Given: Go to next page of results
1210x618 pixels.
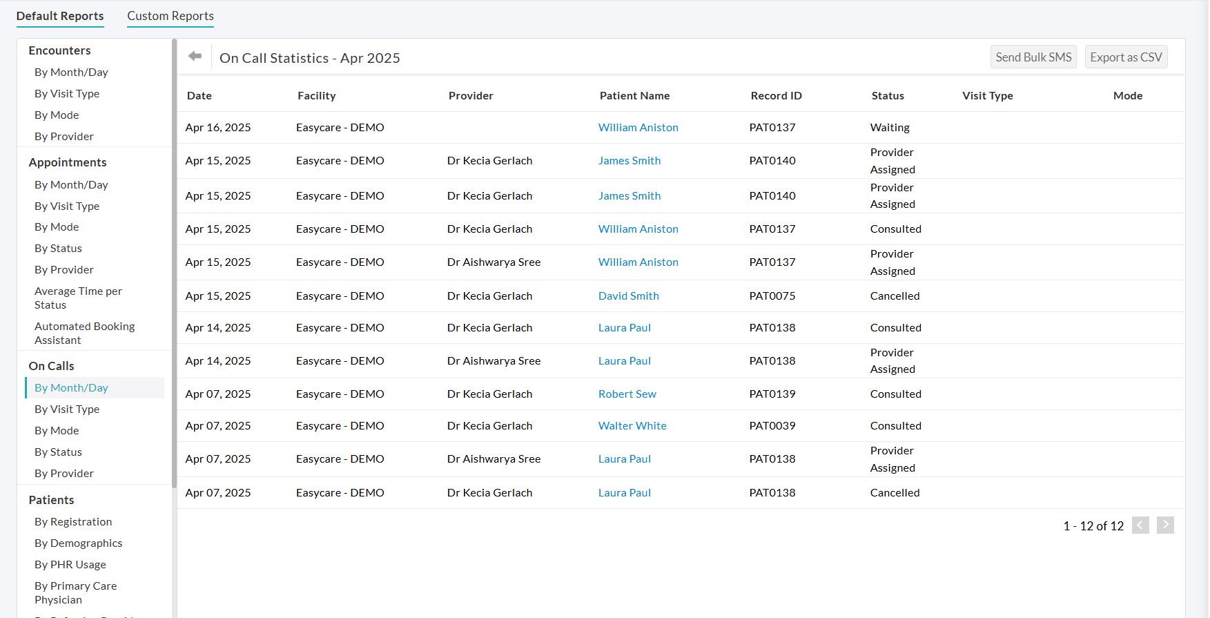Looking at the screenshot, I should point(1165,525).
